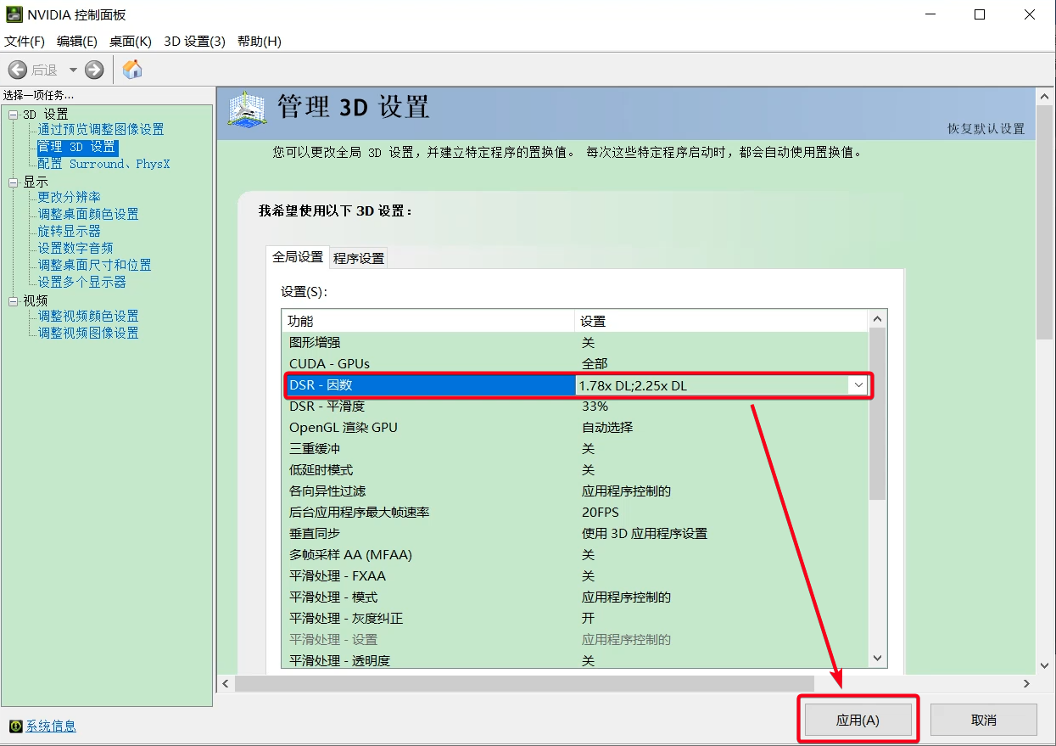1056x746 pixels.
Task: Open the 3D 设置(3) menu
Action: pos(194,42)
